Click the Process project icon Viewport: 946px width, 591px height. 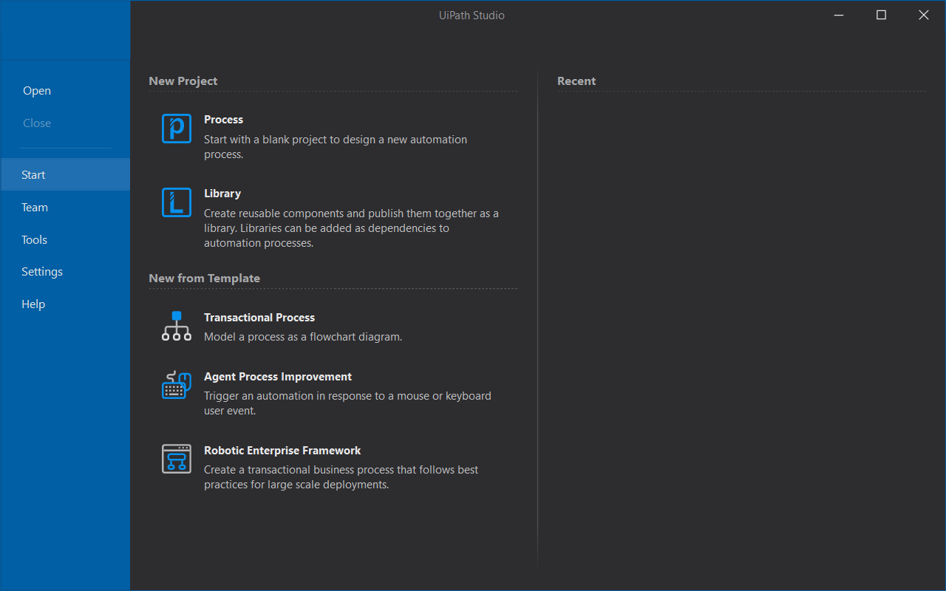click(177, 129)
